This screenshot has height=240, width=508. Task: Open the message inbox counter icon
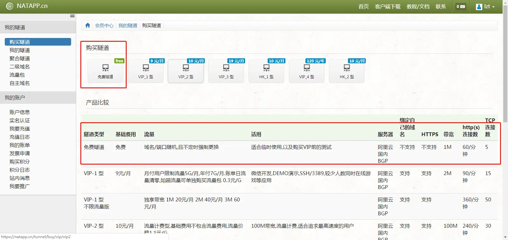point(461,6)
